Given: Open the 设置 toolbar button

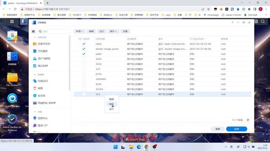Looking at the screenshot, I should click(x=125, y=31).
